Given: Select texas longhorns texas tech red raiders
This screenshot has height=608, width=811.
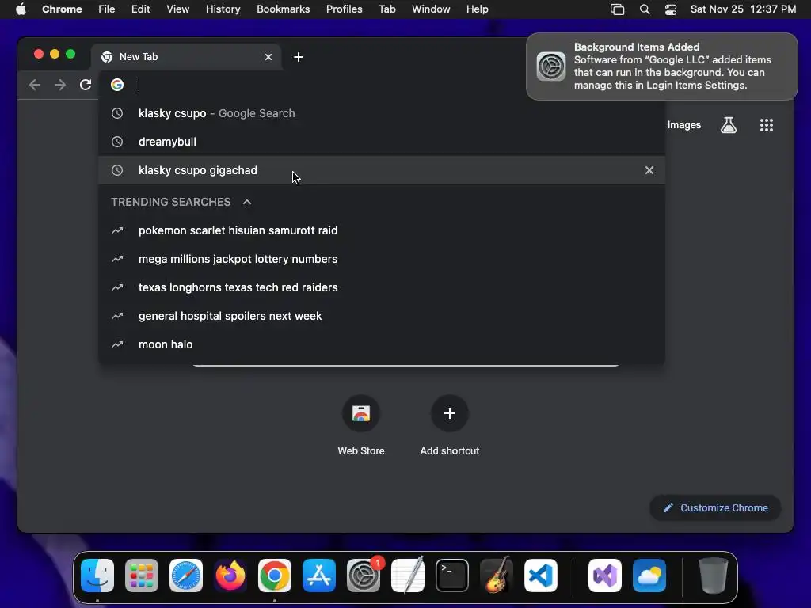Looking at the screenshot, I should (382, 287).
